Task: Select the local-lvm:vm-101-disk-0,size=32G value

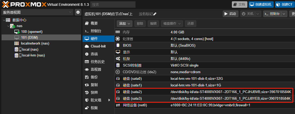Action: pyautogui.click(x=196, y=79)
